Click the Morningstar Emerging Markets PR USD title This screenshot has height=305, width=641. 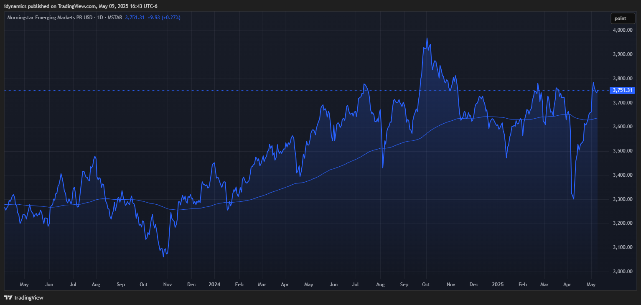click(50, 18)
